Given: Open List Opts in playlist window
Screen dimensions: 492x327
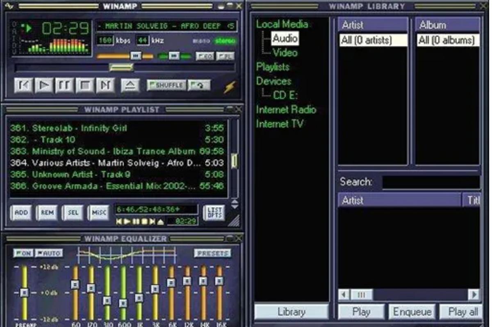Looking at the screenshot, I should 214,213.
